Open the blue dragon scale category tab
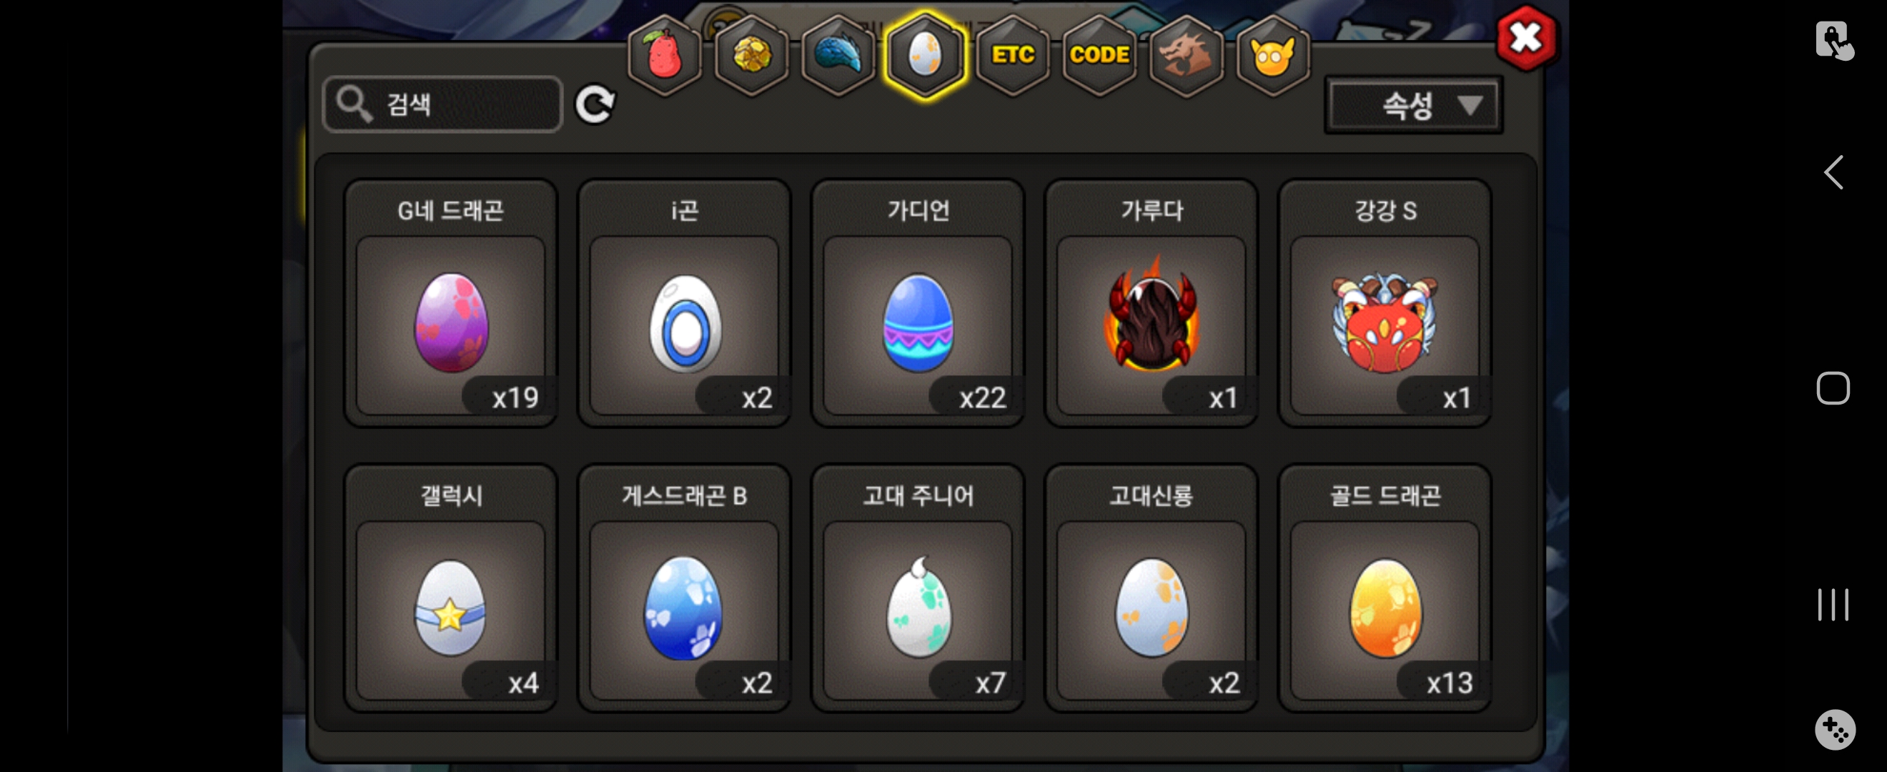Viewport: 1887px width, 772px height. (838, 54)
